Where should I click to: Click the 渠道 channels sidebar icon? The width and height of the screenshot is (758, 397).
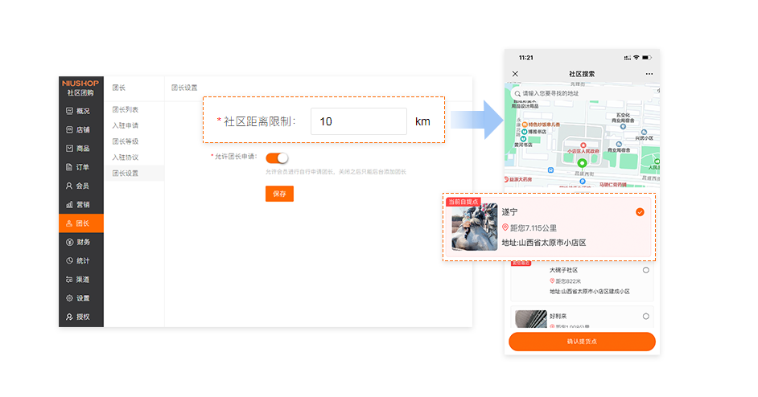click(x=70, y=280)
